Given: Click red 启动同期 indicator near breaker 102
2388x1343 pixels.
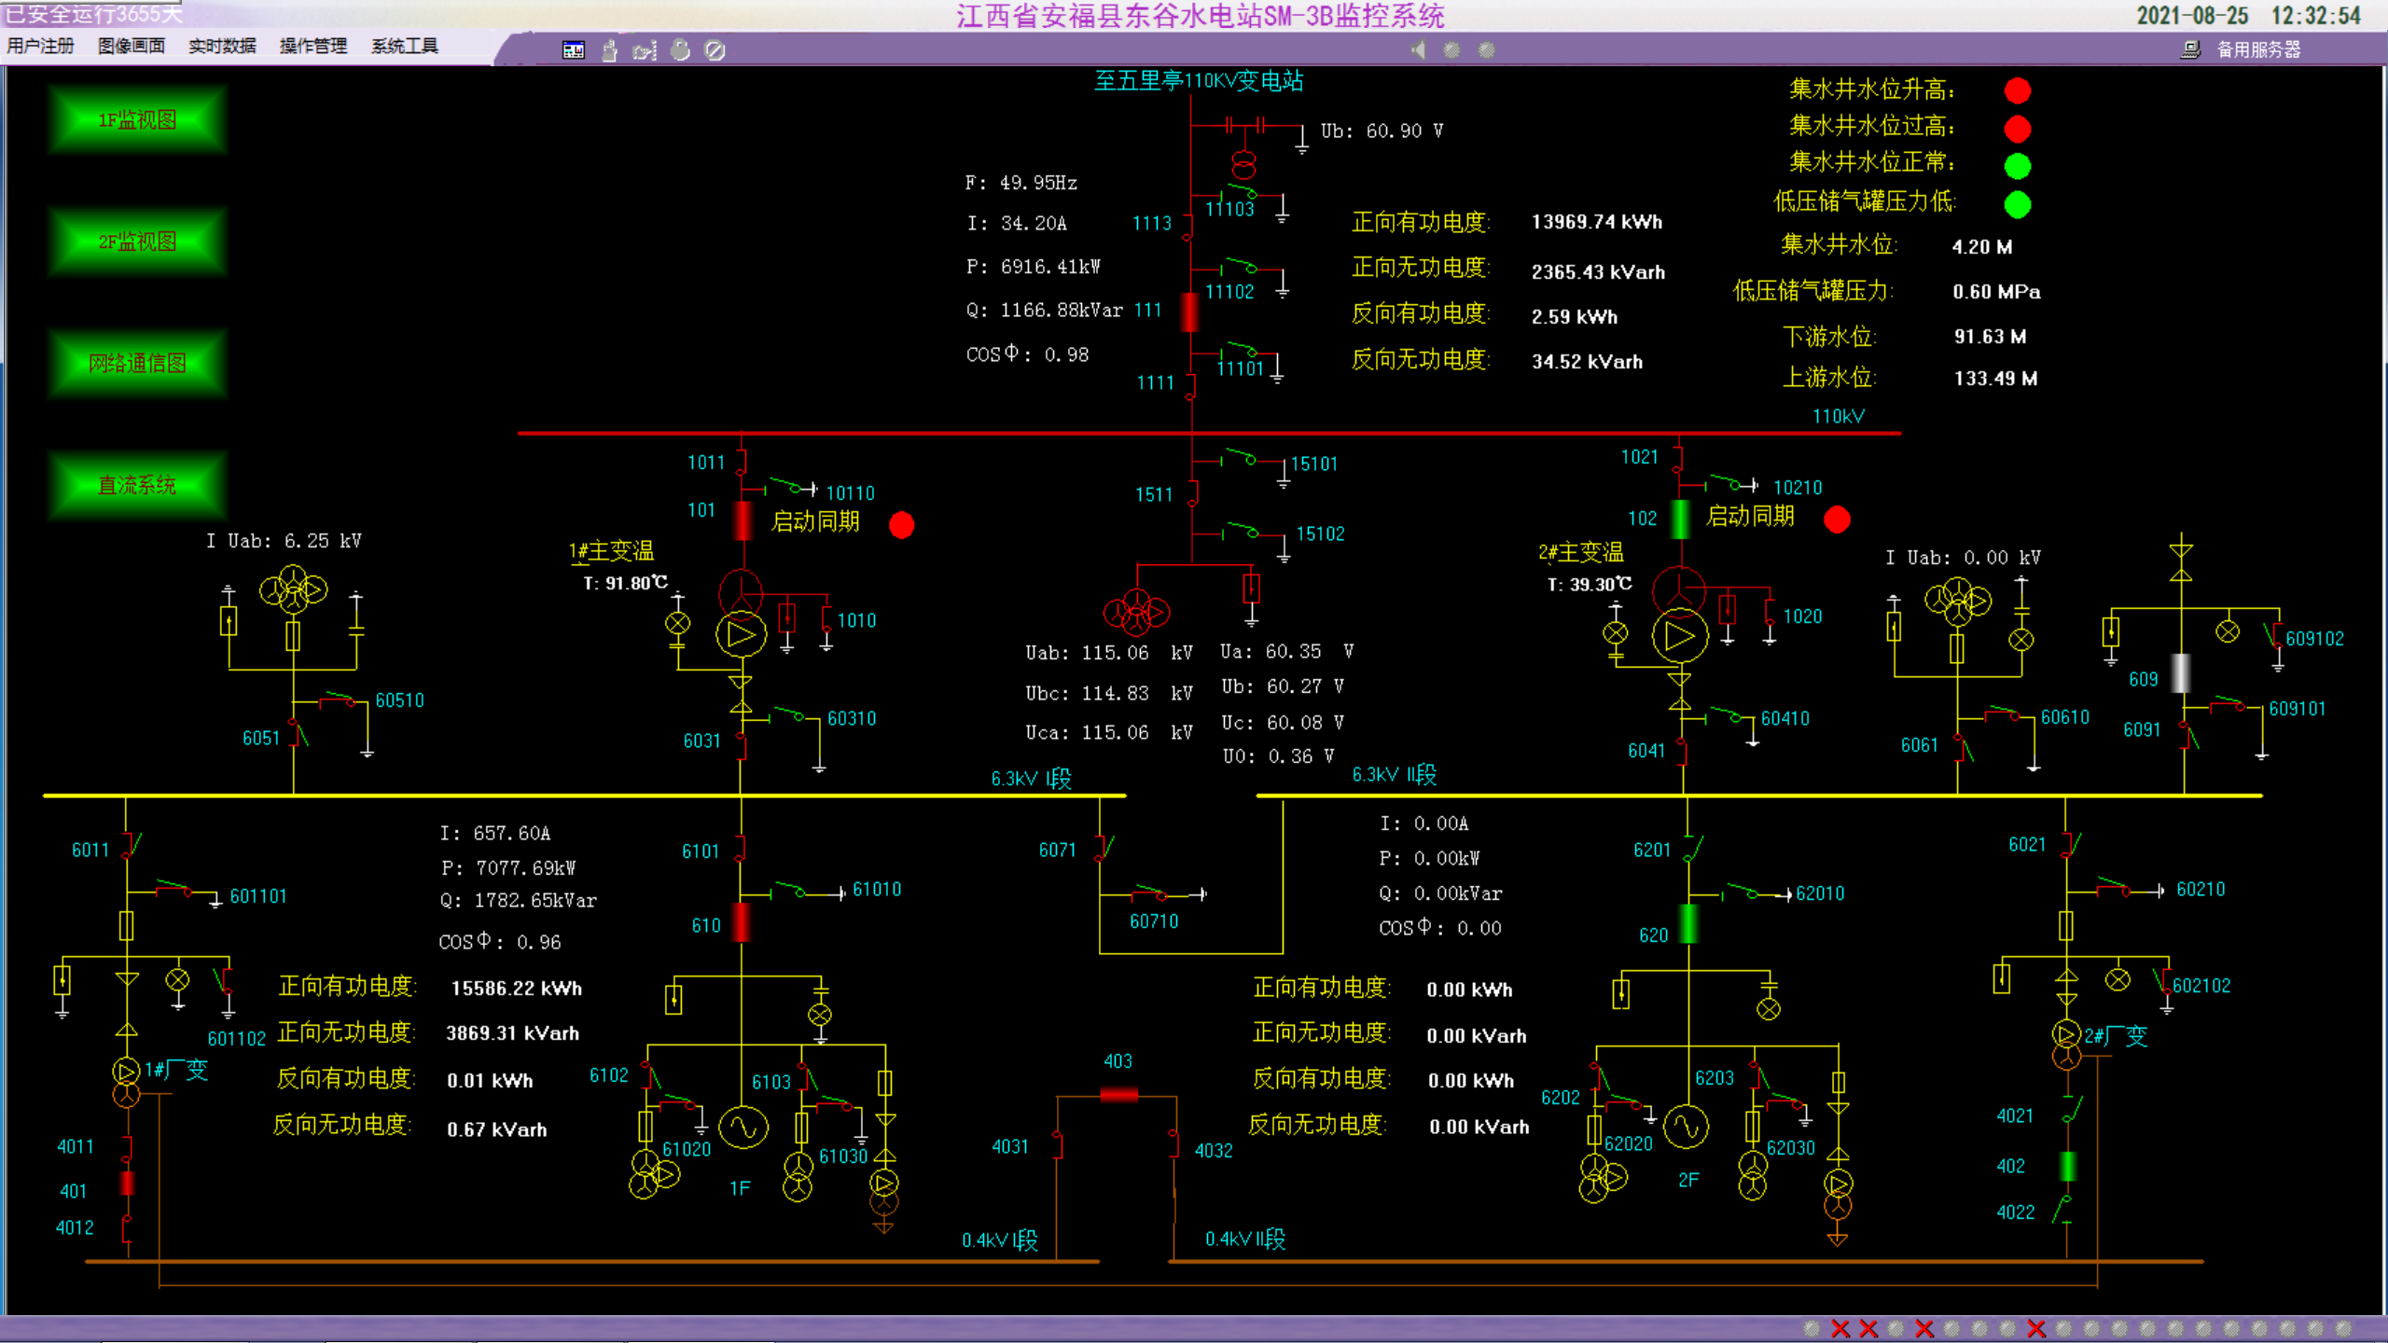Looking at the screenshot, I should (1837, 519).
